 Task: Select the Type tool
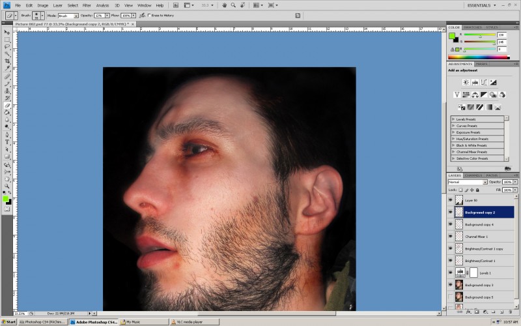pyautogui.click(x=7, y=142)
